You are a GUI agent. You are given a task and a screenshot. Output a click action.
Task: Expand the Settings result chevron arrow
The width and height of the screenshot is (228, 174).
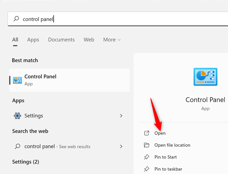[x=121, y=116]
